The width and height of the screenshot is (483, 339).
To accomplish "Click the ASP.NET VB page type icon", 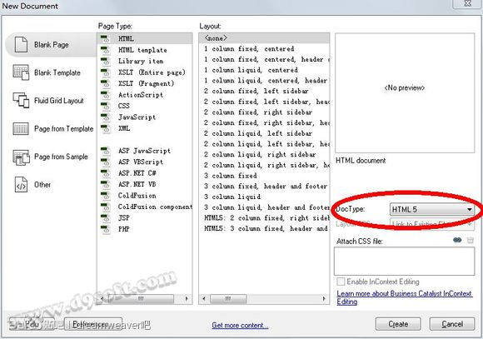I will (x=106, y=184).
